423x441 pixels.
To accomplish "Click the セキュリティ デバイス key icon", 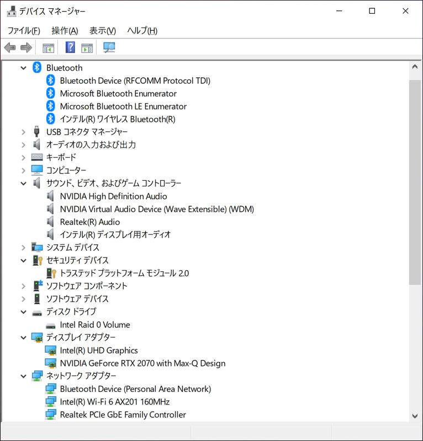I will coord(37,260).
